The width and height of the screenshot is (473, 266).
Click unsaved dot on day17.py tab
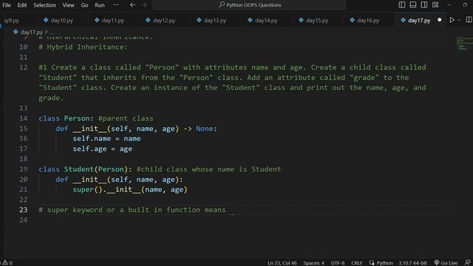tap(440, 20)
